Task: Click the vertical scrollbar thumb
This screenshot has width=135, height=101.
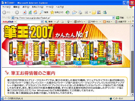Action: 132,39
